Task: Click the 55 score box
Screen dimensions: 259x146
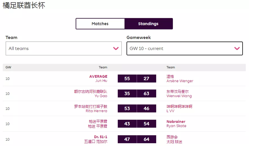Action: point(127,78)
